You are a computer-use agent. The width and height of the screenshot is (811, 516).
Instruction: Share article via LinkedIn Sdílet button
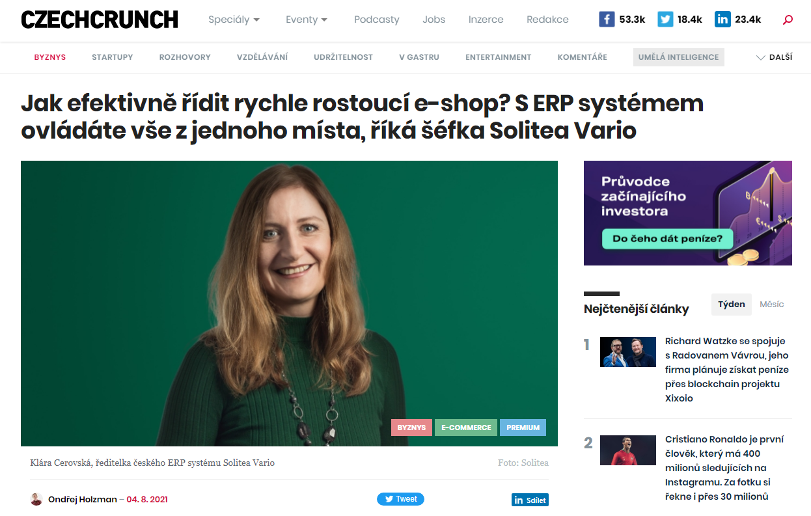530,500
